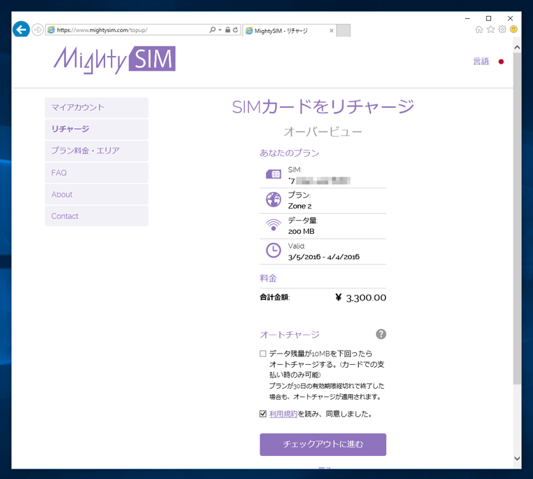Open the browser Tools gear icon

coord(502,29)
